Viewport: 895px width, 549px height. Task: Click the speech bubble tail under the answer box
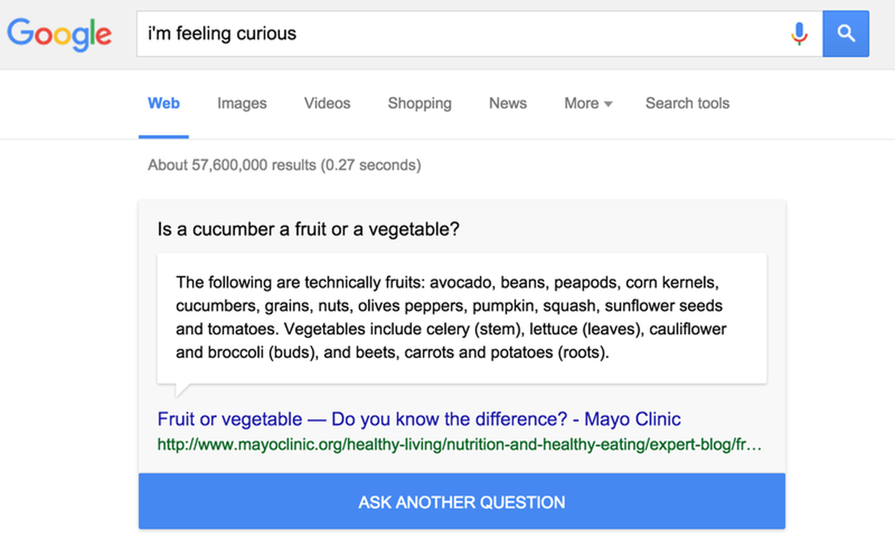[182, 390]
